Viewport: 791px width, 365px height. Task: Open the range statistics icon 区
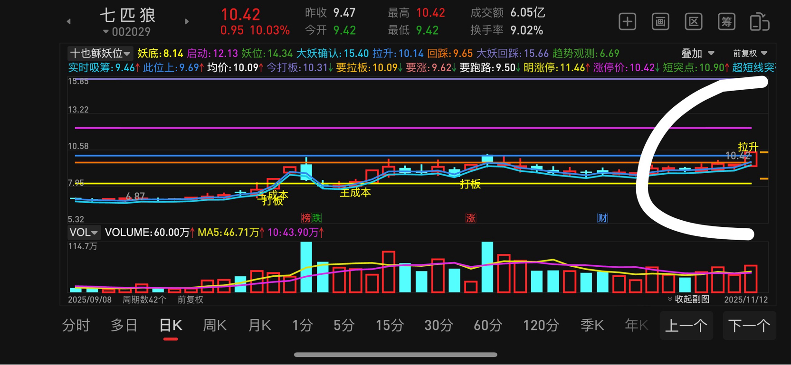(x=694, y=22)
